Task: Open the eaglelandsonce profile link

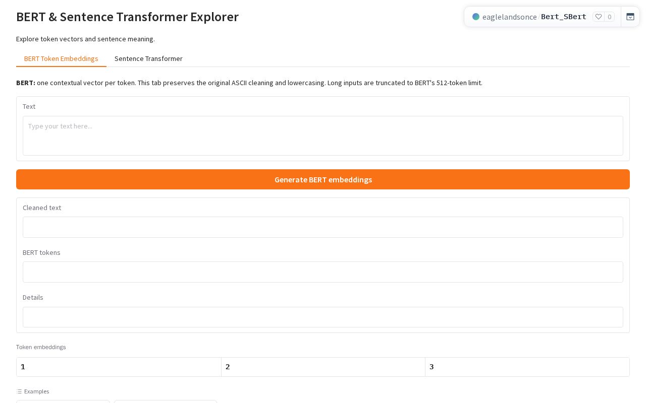Action: click(509, 17)
